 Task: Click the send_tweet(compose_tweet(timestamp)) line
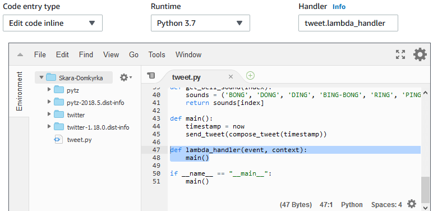[256, 135]
